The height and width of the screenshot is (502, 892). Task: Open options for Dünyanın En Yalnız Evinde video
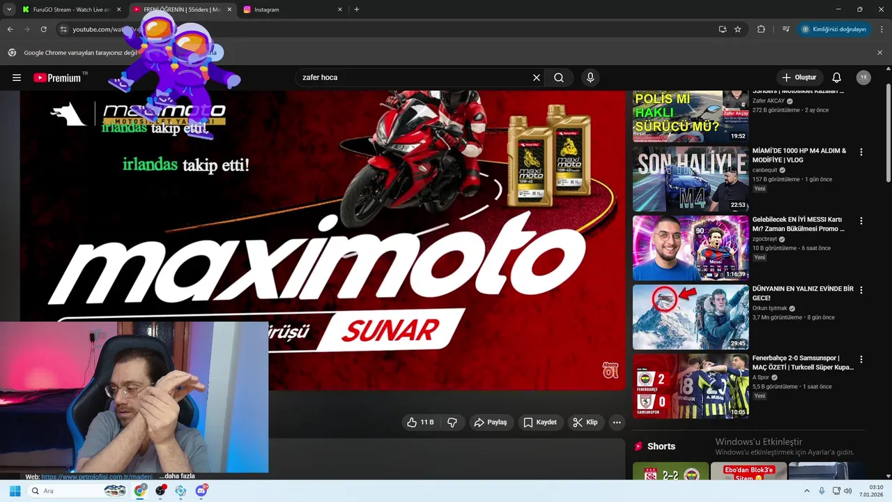(x=861, y=290)
